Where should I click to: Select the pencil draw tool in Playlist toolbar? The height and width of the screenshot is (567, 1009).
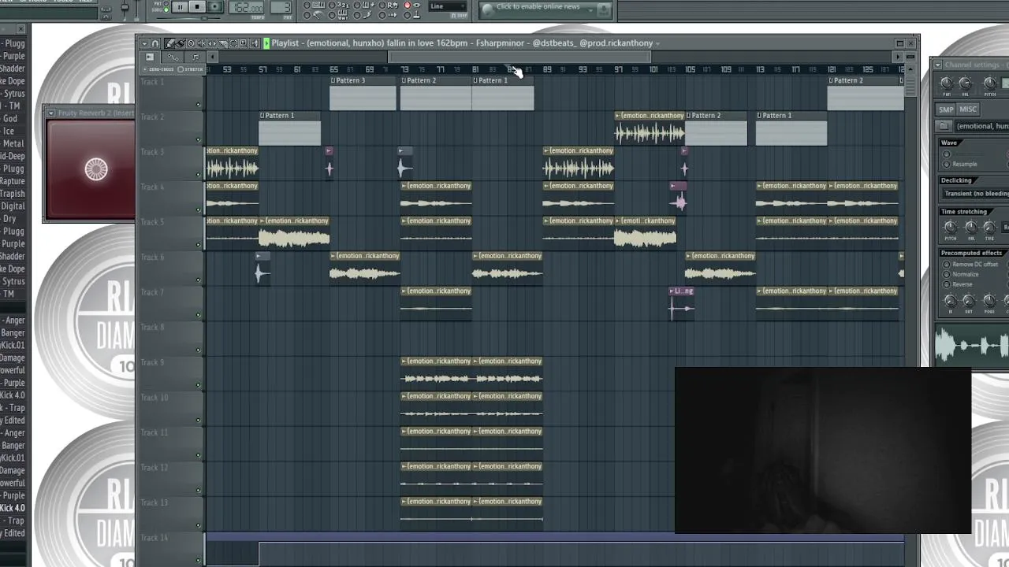point(169,43)
